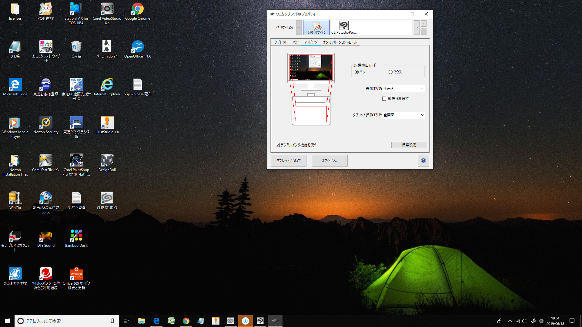The image size is (582, 327).
Task: Select the ペン coordinate mode radio
Action: click(357, 72)
